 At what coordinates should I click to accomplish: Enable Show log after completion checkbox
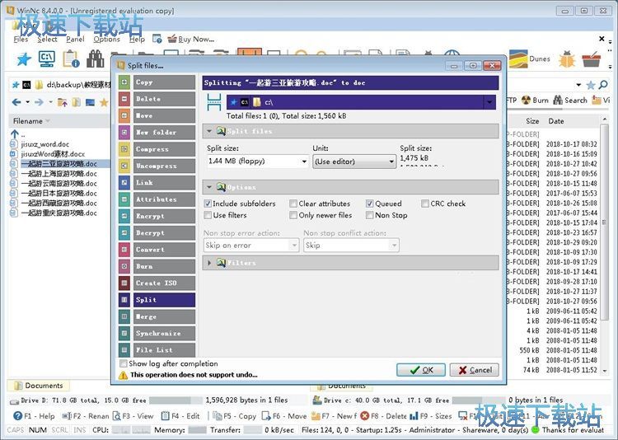click(124, 363)
